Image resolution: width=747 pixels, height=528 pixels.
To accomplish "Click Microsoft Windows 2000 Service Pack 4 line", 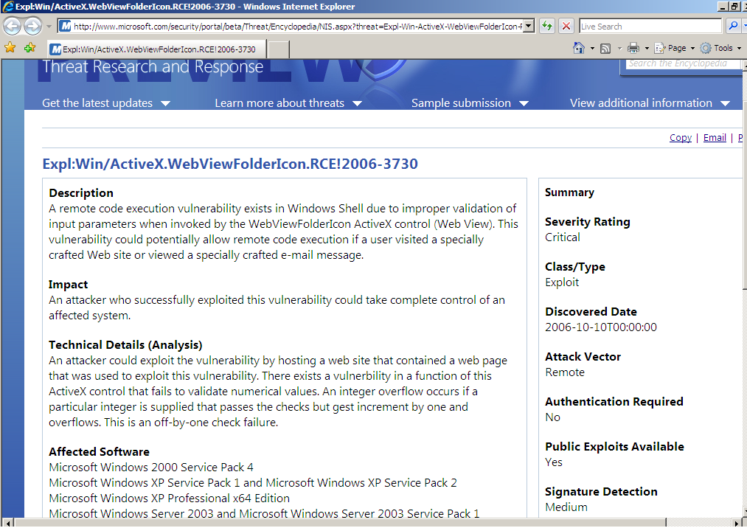I will (151, 468).
